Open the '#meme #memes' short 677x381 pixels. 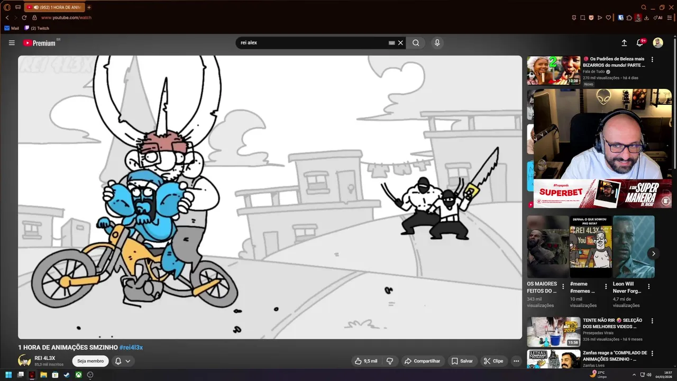click(590, 247)
